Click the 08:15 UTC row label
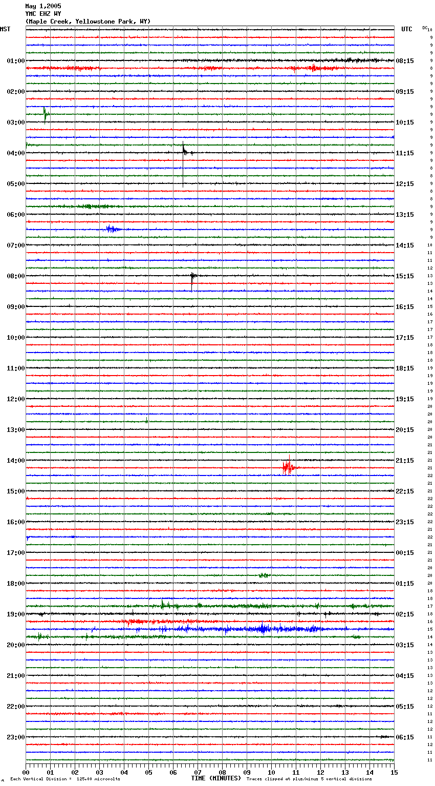The height and width of the screenshot is (786, 435). click(405, 61)
